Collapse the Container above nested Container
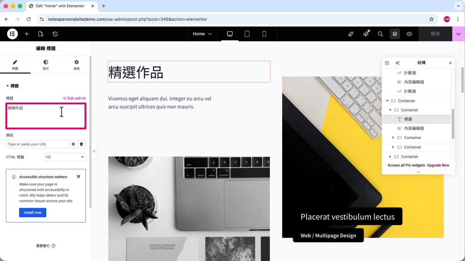 pos(387,101)
